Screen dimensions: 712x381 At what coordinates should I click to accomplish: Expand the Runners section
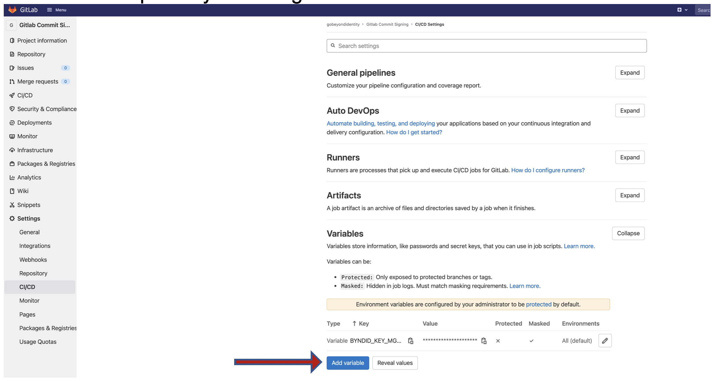(629, 157)
